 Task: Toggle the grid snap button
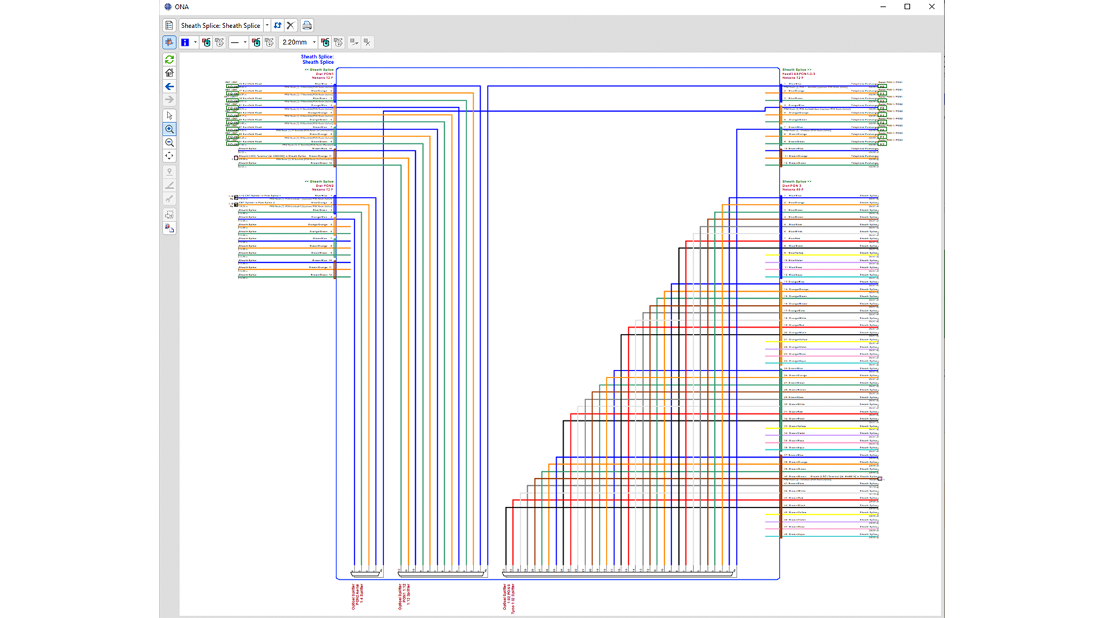click(x=169, y=42)
